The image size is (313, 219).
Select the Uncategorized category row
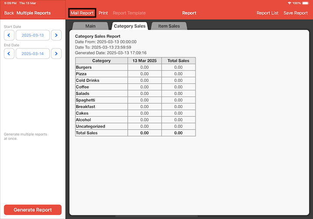[135, 126]
